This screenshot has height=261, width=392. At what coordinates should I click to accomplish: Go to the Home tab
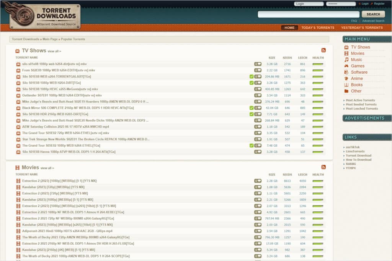tap(289, 28)
